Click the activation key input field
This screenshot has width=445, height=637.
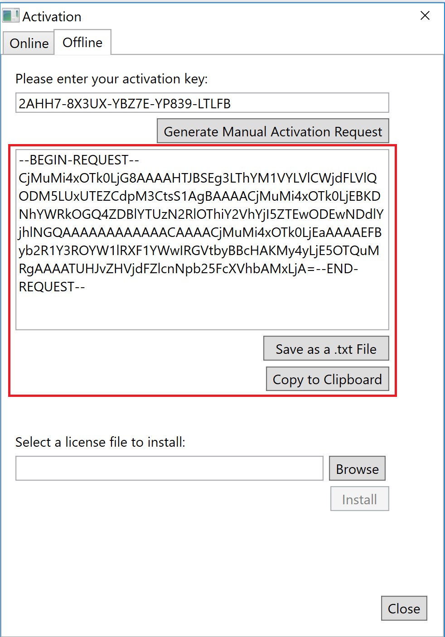point(202,103)
